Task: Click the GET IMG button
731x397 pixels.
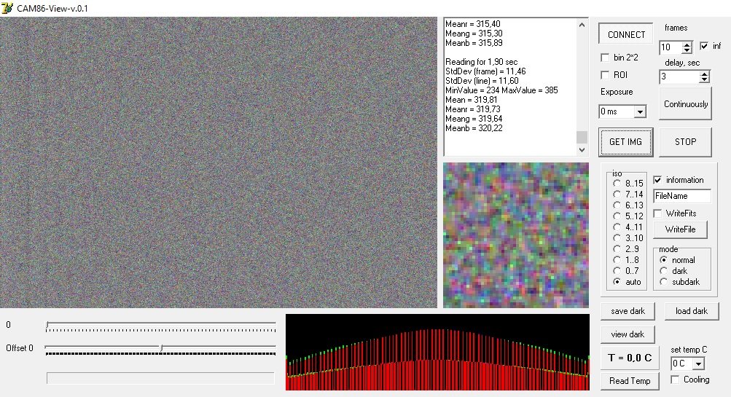Action: [x=625, y=141]
